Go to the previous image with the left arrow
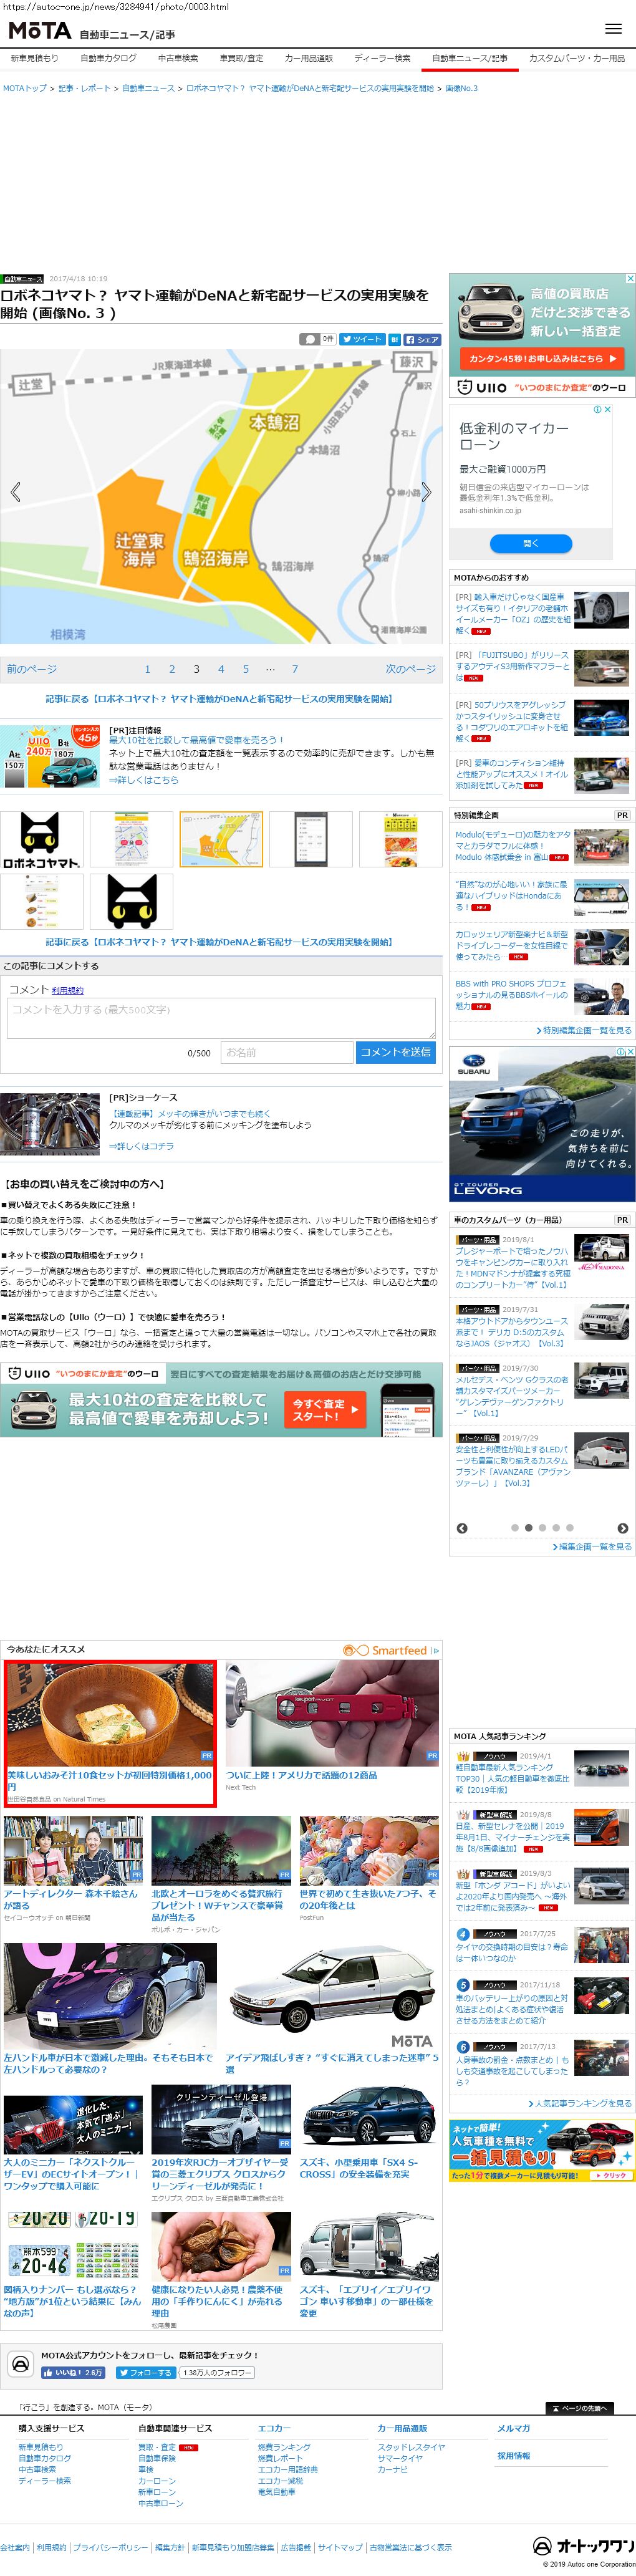 tap(15, 492)
